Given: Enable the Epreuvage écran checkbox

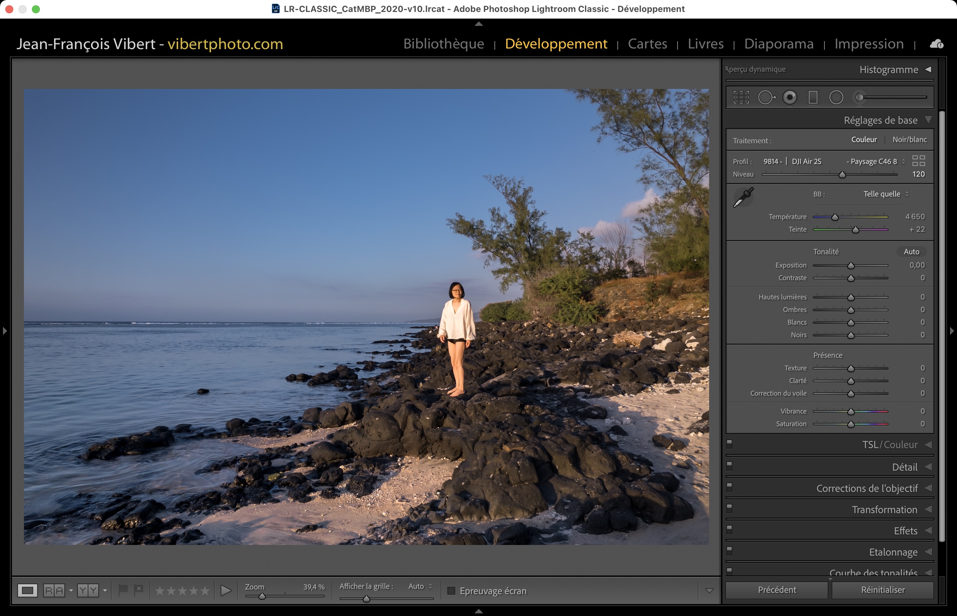Looking at the screenshot, I should point(451,591).
